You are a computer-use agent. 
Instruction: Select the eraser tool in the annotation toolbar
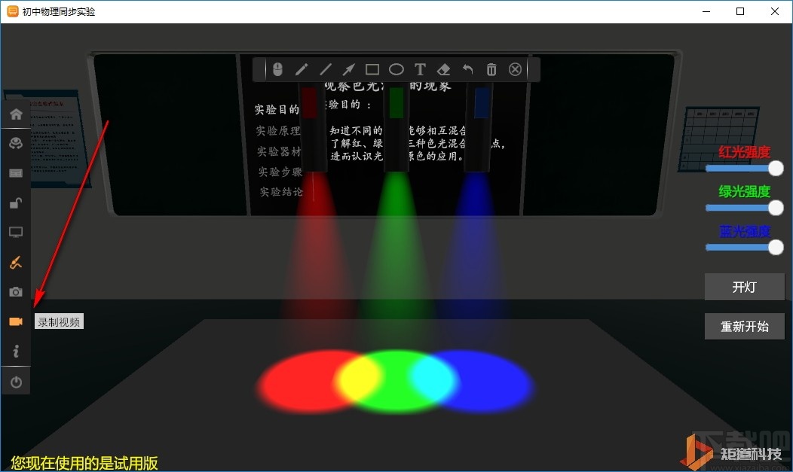443,69
